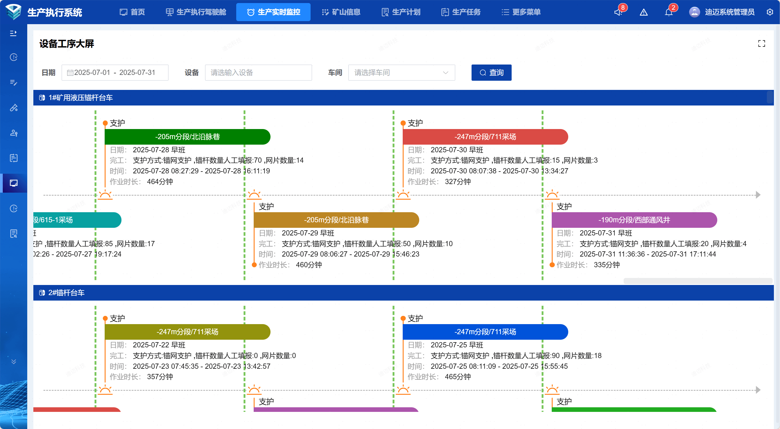Go to the 首页 tab

pos(132,12)
